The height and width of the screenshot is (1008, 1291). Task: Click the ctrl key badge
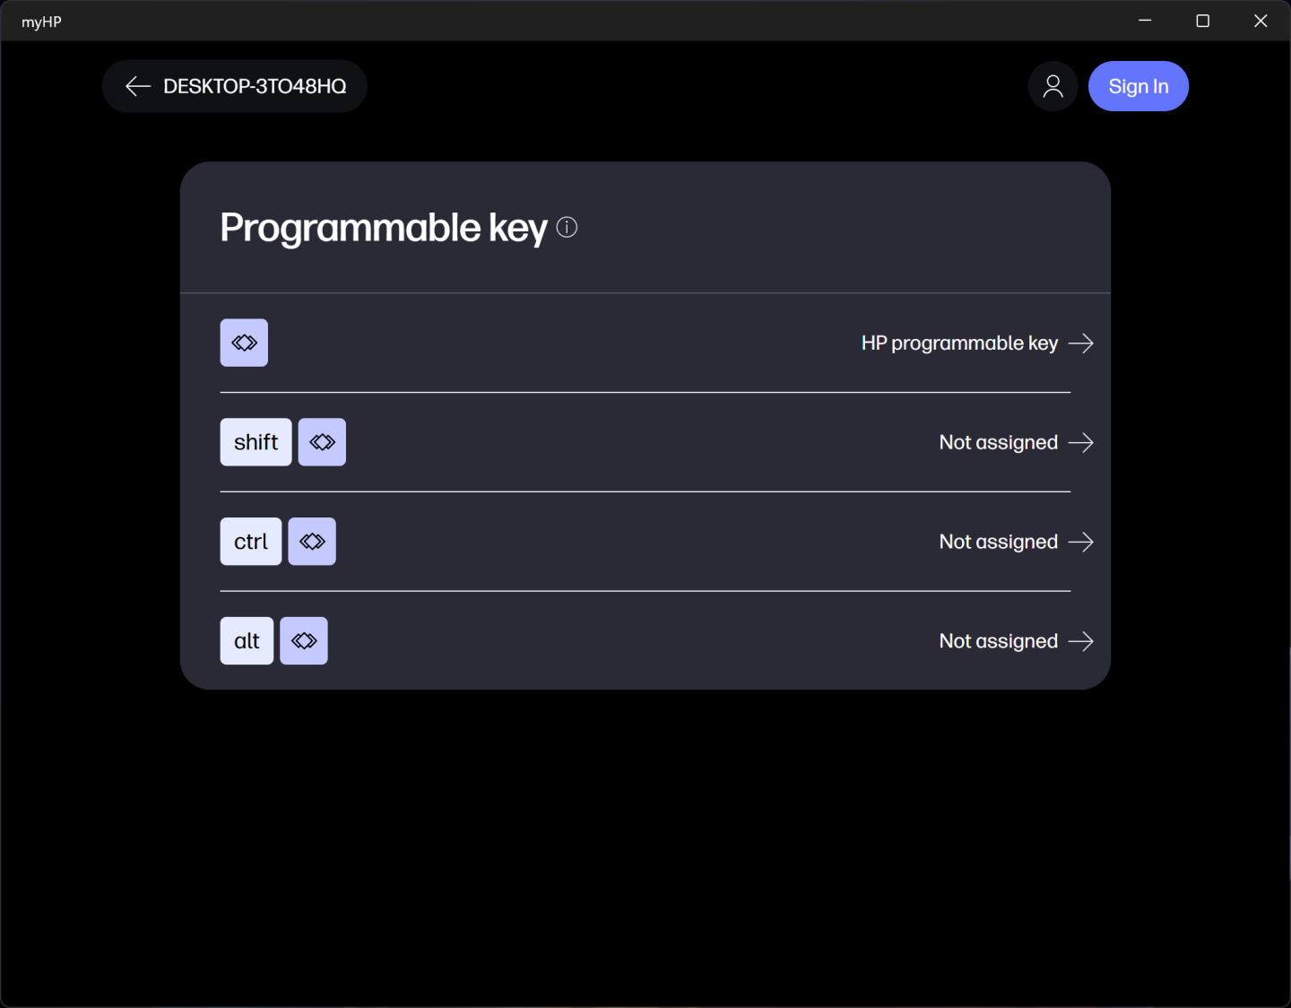tap(251, 542)
